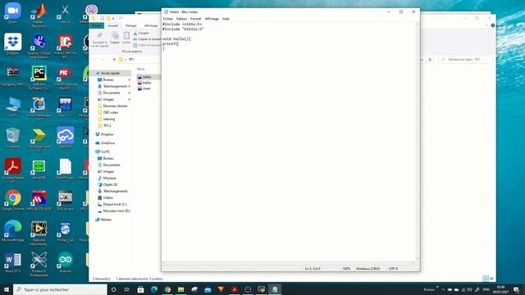Open the blue Fichier tab in File Explorer

97,25
